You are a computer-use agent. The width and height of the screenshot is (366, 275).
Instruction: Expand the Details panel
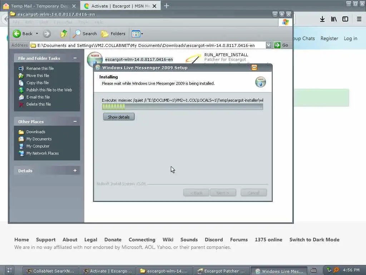75,170
